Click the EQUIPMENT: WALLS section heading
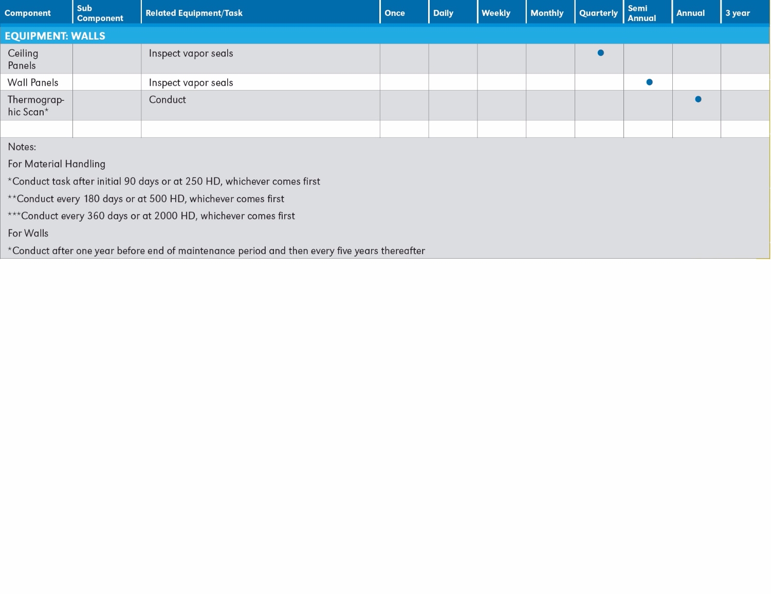This screenshot has width=771, height=594. [x=55, y=36]
